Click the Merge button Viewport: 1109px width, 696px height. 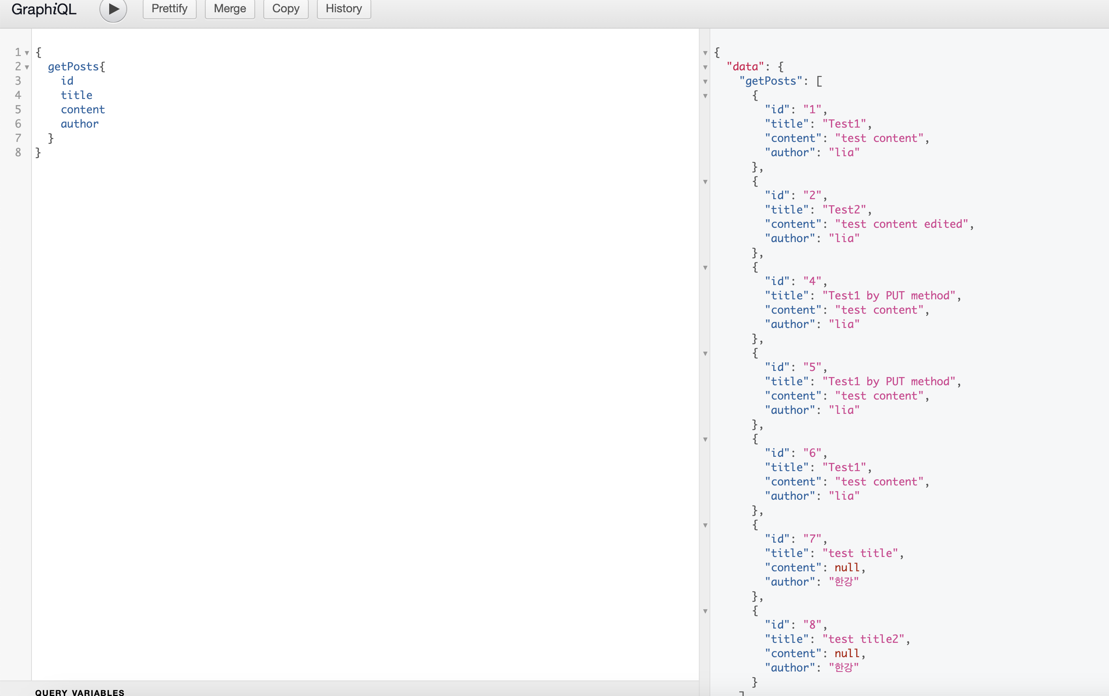coord(230,9)
